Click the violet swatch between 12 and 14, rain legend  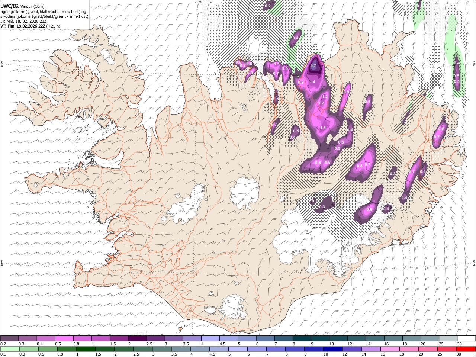352,349
